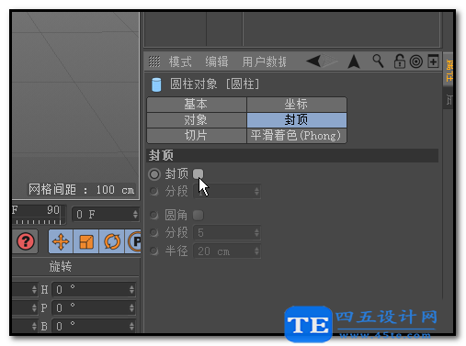Image resolution: width=466 pixels, height=346 pixels.
Task: Open new attribute manager icon
Action: pyautogui.click(x=433, y=61)
